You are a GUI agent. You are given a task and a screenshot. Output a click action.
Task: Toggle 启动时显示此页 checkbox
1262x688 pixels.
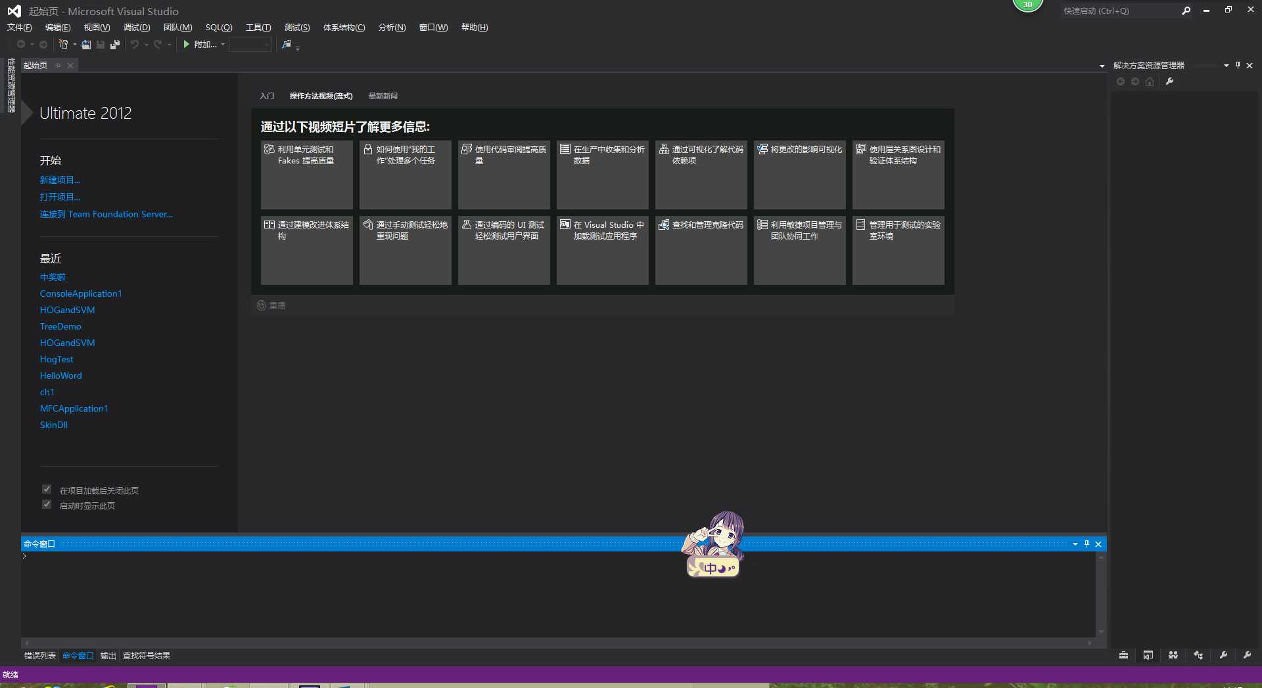click(x=47, y=504)
